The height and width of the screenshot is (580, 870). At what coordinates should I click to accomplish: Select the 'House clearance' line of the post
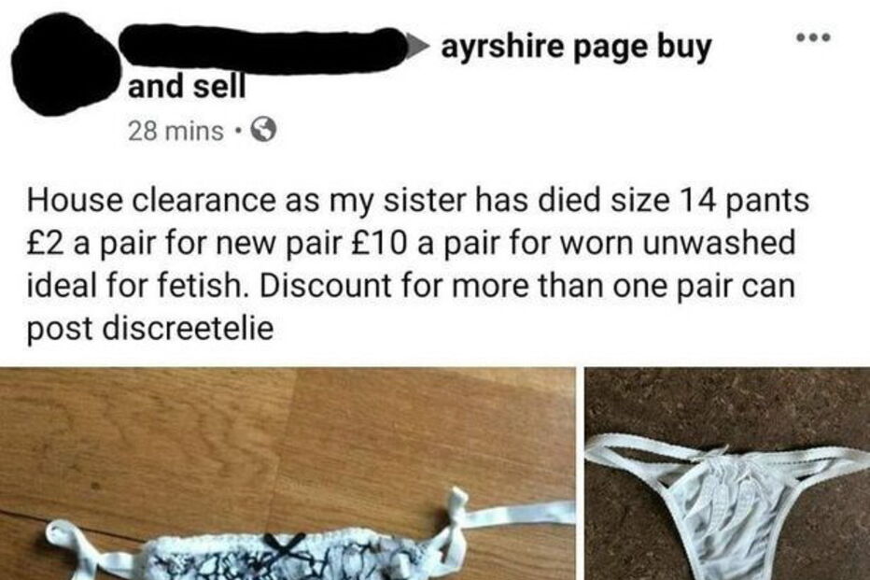(417, 200)
